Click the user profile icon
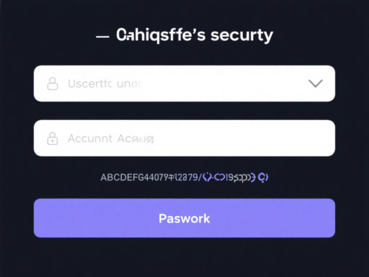The width and height of the screenshot is (369, 277). pyautogui.click(x=53, y=84)
